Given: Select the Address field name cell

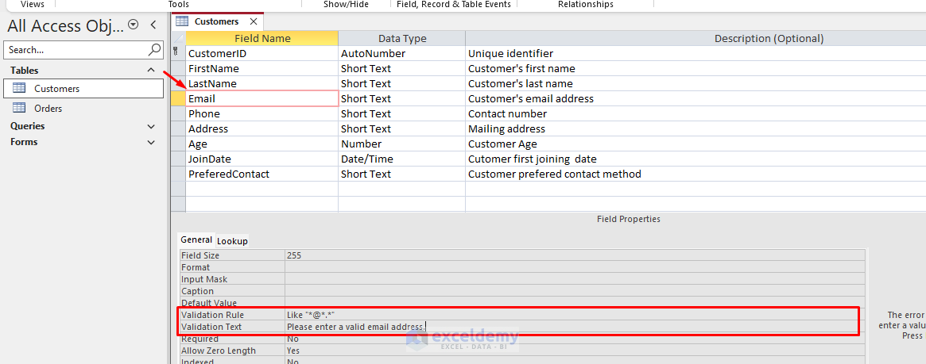Looking at the screenshot, I should [x=262, y=128].
